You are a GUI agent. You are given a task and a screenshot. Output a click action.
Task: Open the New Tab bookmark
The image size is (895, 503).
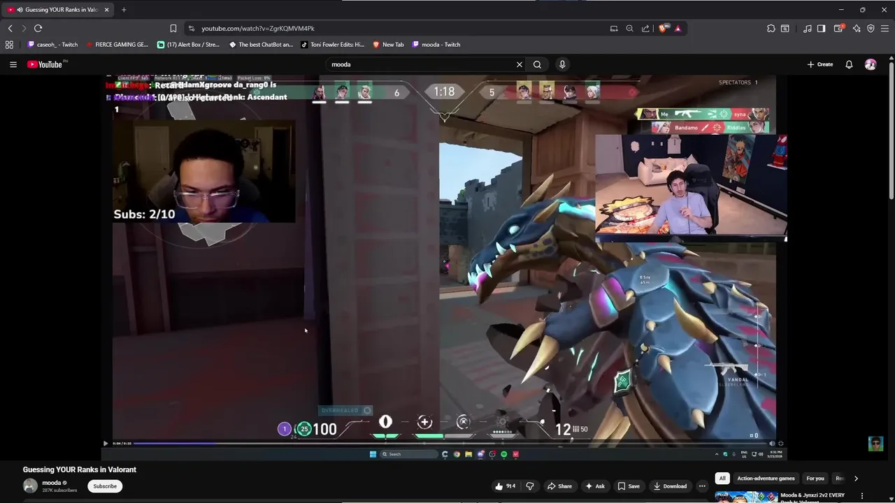pyautogui.click(x=388, y=45)
